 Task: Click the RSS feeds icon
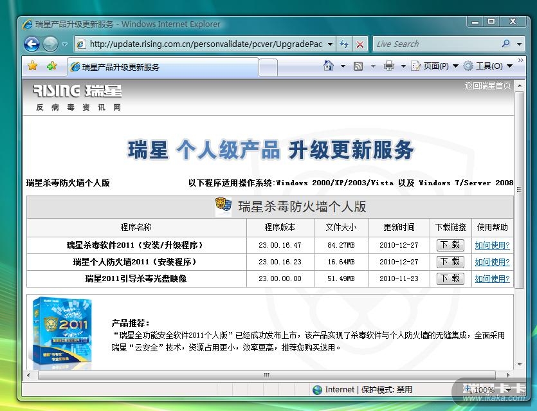[358, 66]
